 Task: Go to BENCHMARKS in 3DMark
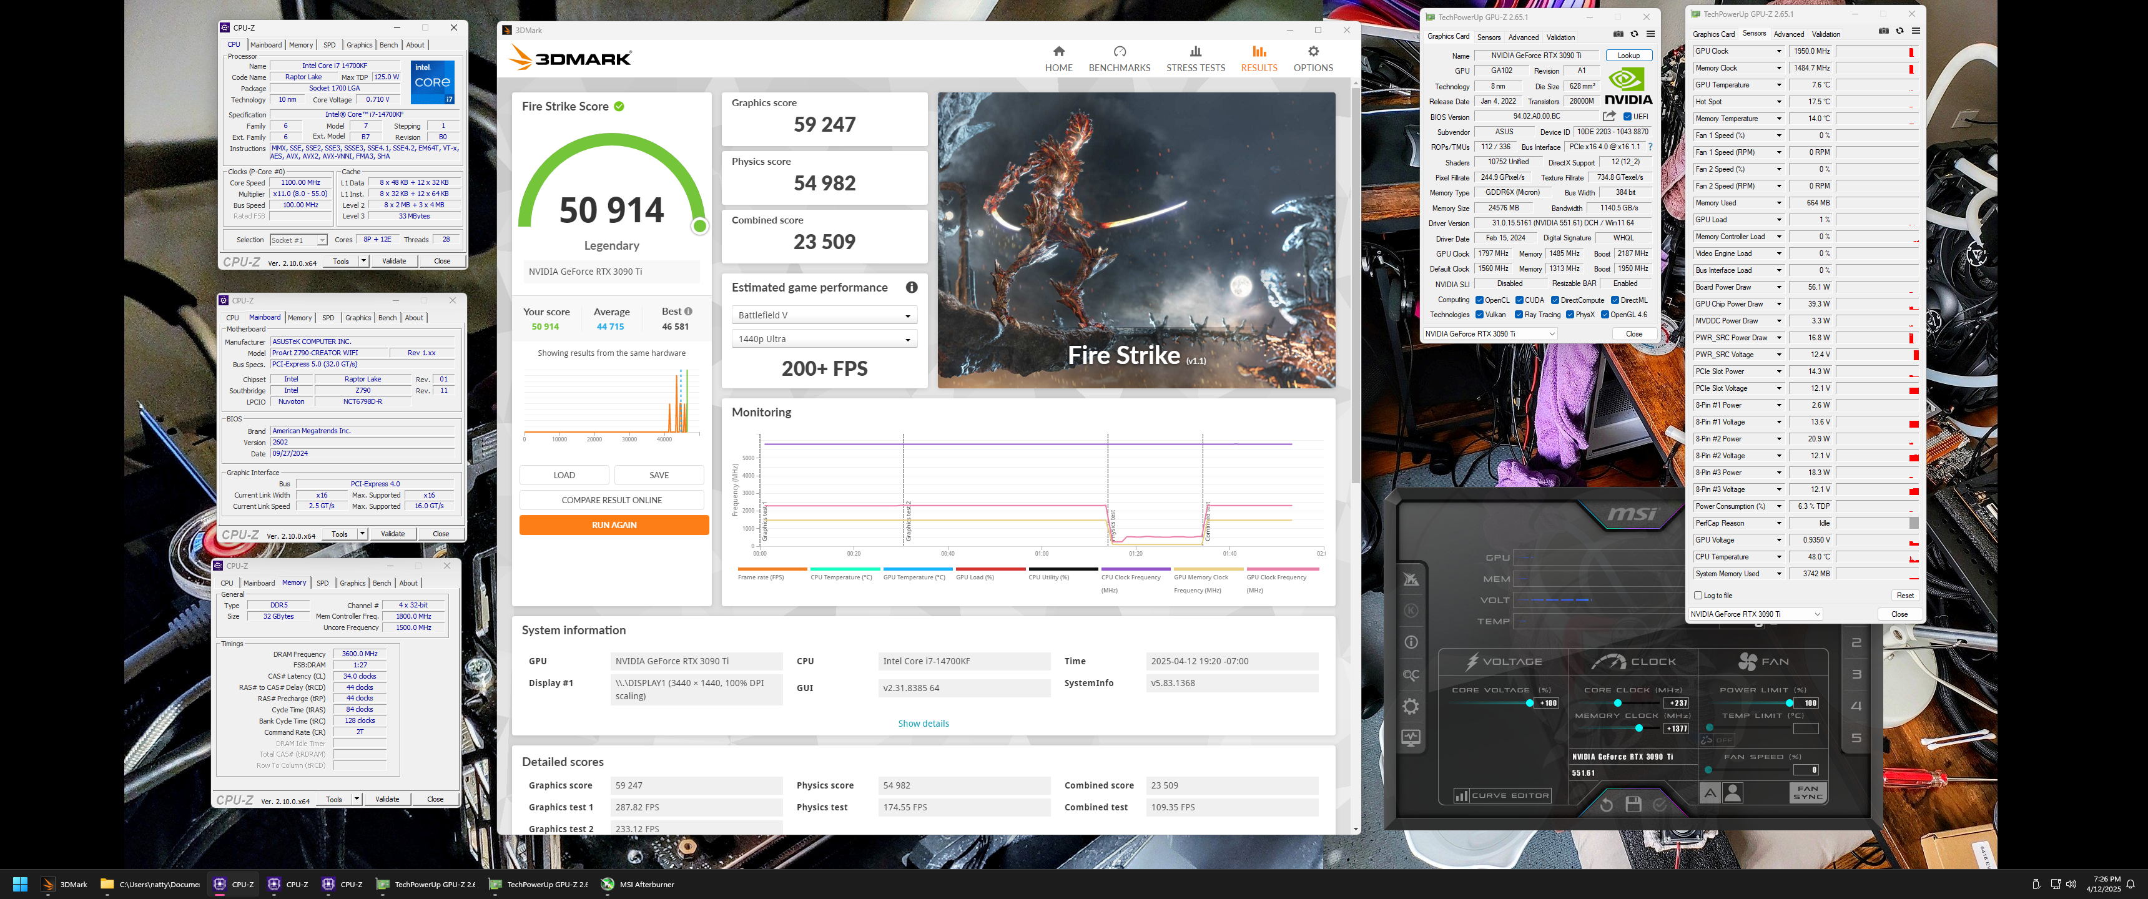click(1119, 59)
